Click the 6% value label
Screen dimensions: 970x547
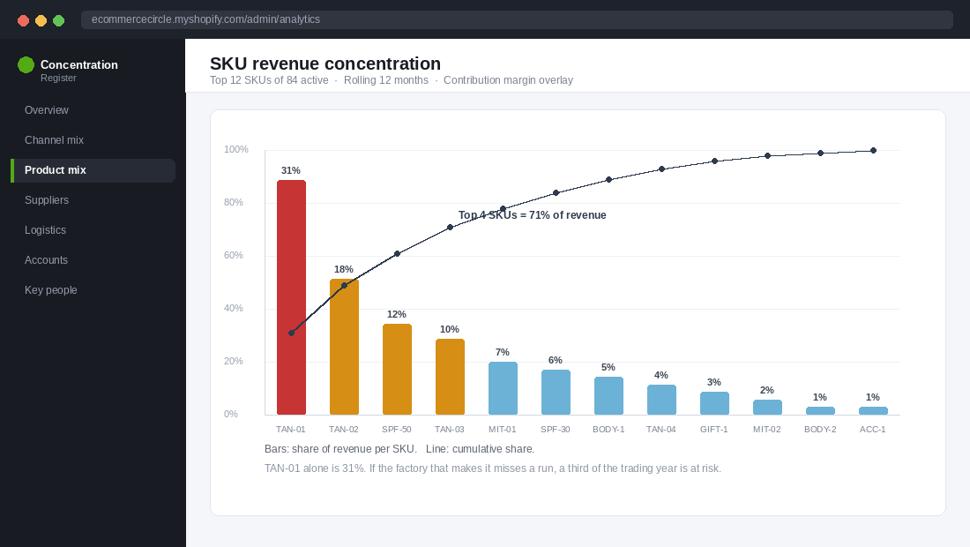tap(555, 360)
